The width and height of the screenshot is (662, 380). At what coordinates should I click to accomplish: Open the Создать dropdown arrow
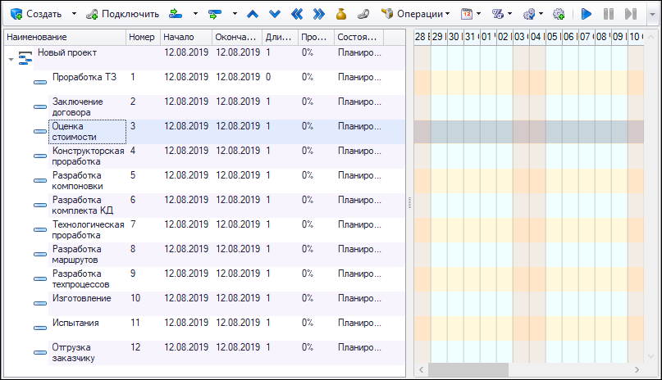point(74,14)
